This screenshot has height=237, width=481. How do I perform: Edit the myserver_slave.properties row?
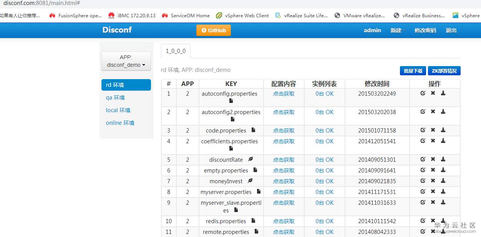pyautogui.click(x=423, y=202)
